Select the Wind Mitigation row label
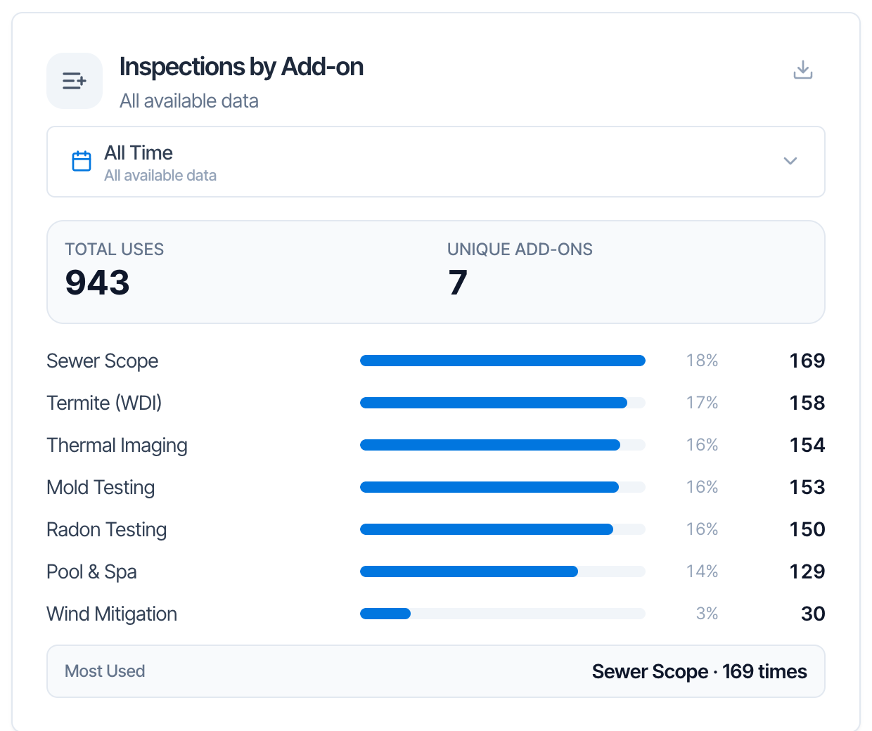872x731 pixels. pyautogui.click(x=112, y=614)
